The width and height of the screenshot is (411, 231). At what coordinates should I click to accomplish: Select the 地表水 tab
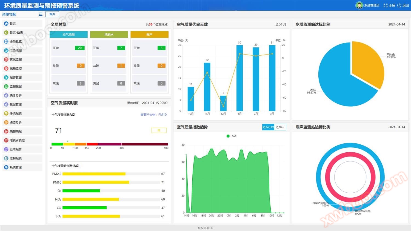(x=109, y=34)
